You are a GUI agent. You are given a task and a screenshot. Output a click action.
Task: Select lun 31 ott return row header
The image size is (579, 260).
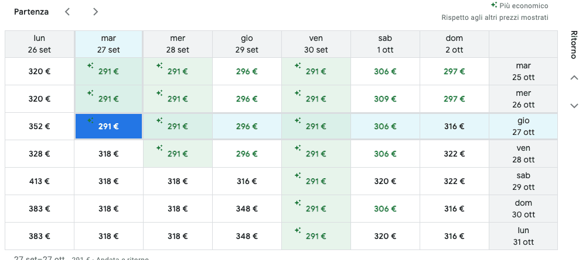coord(523,236)
